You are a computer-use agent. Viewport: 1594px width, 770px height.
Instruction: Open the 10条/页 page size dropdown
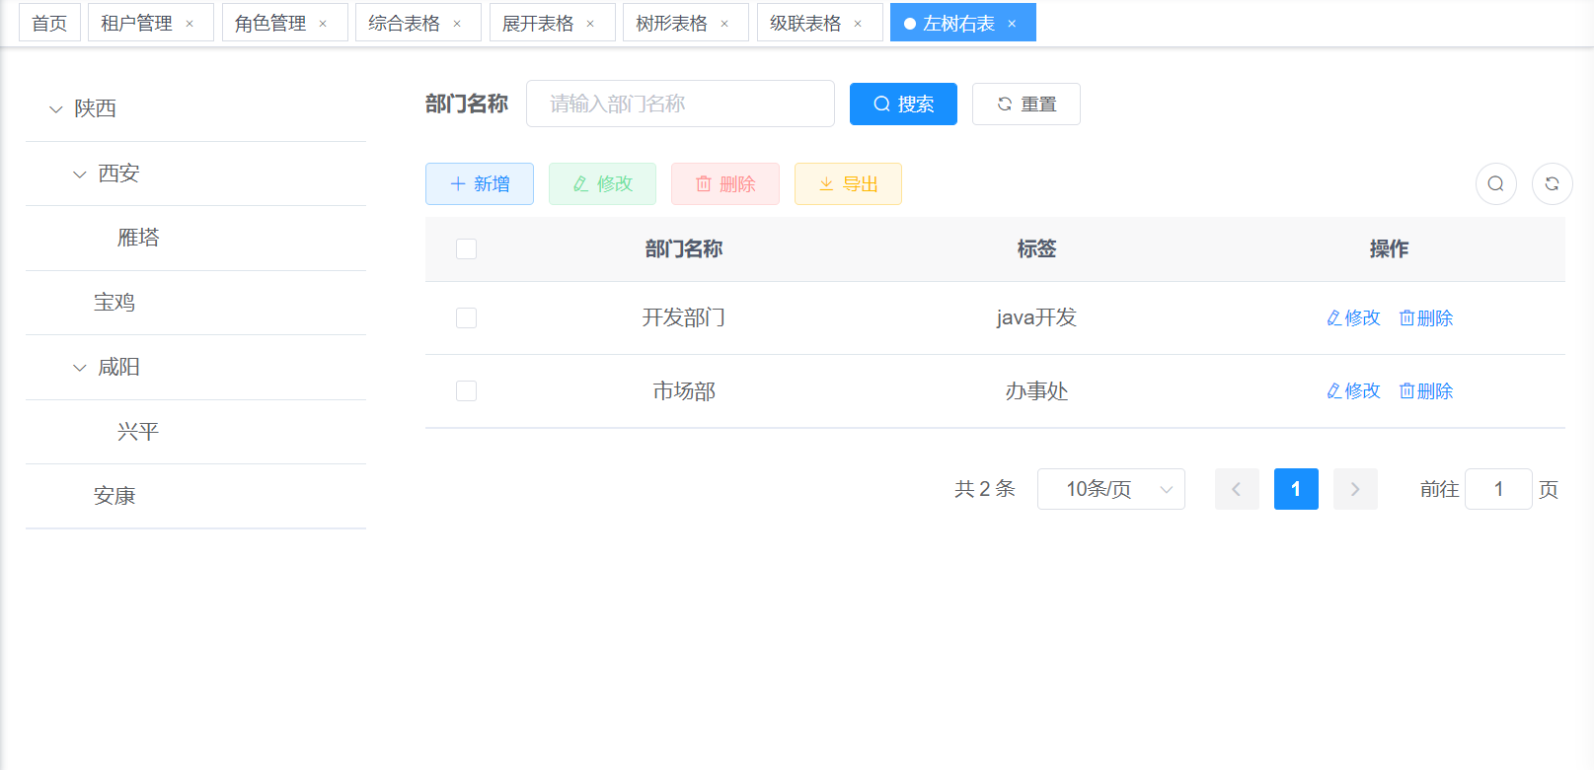click(1110, 489)
